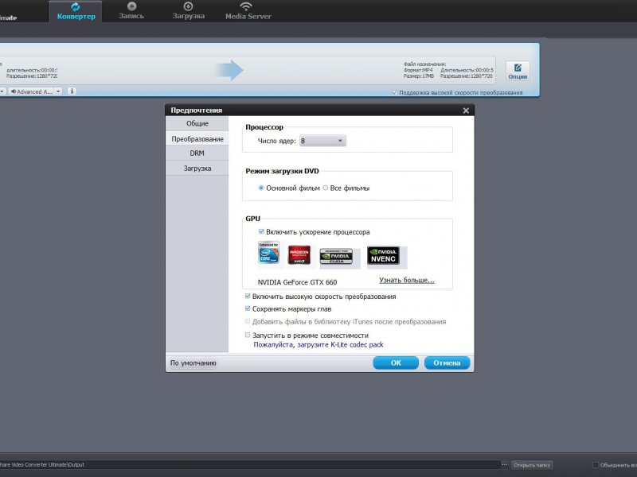Viewport: 637px width, 477px height.
Task: Click the conversion arrow graphic in file row
Action: click(x=229, y=70)
